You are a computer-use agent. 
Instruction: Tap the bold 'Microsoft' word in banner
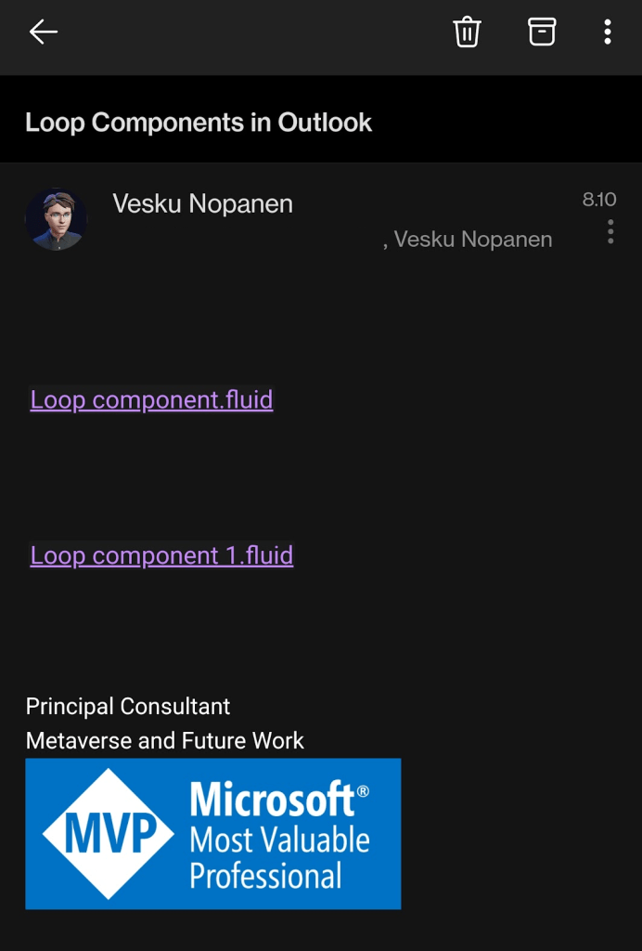click(x=272, y=800)
